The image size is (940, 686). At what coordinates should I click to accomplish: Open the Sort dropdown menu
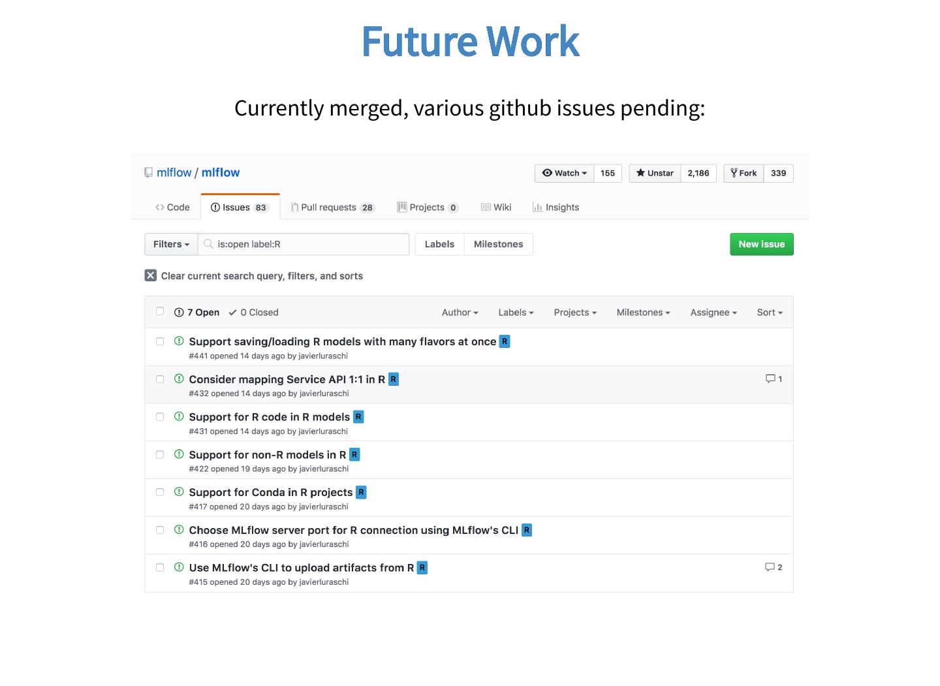pos(769,313)
